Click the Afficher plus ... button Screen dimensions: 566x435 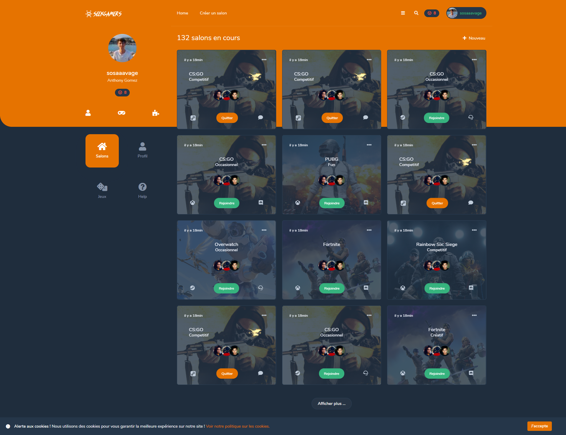point(332,403)
